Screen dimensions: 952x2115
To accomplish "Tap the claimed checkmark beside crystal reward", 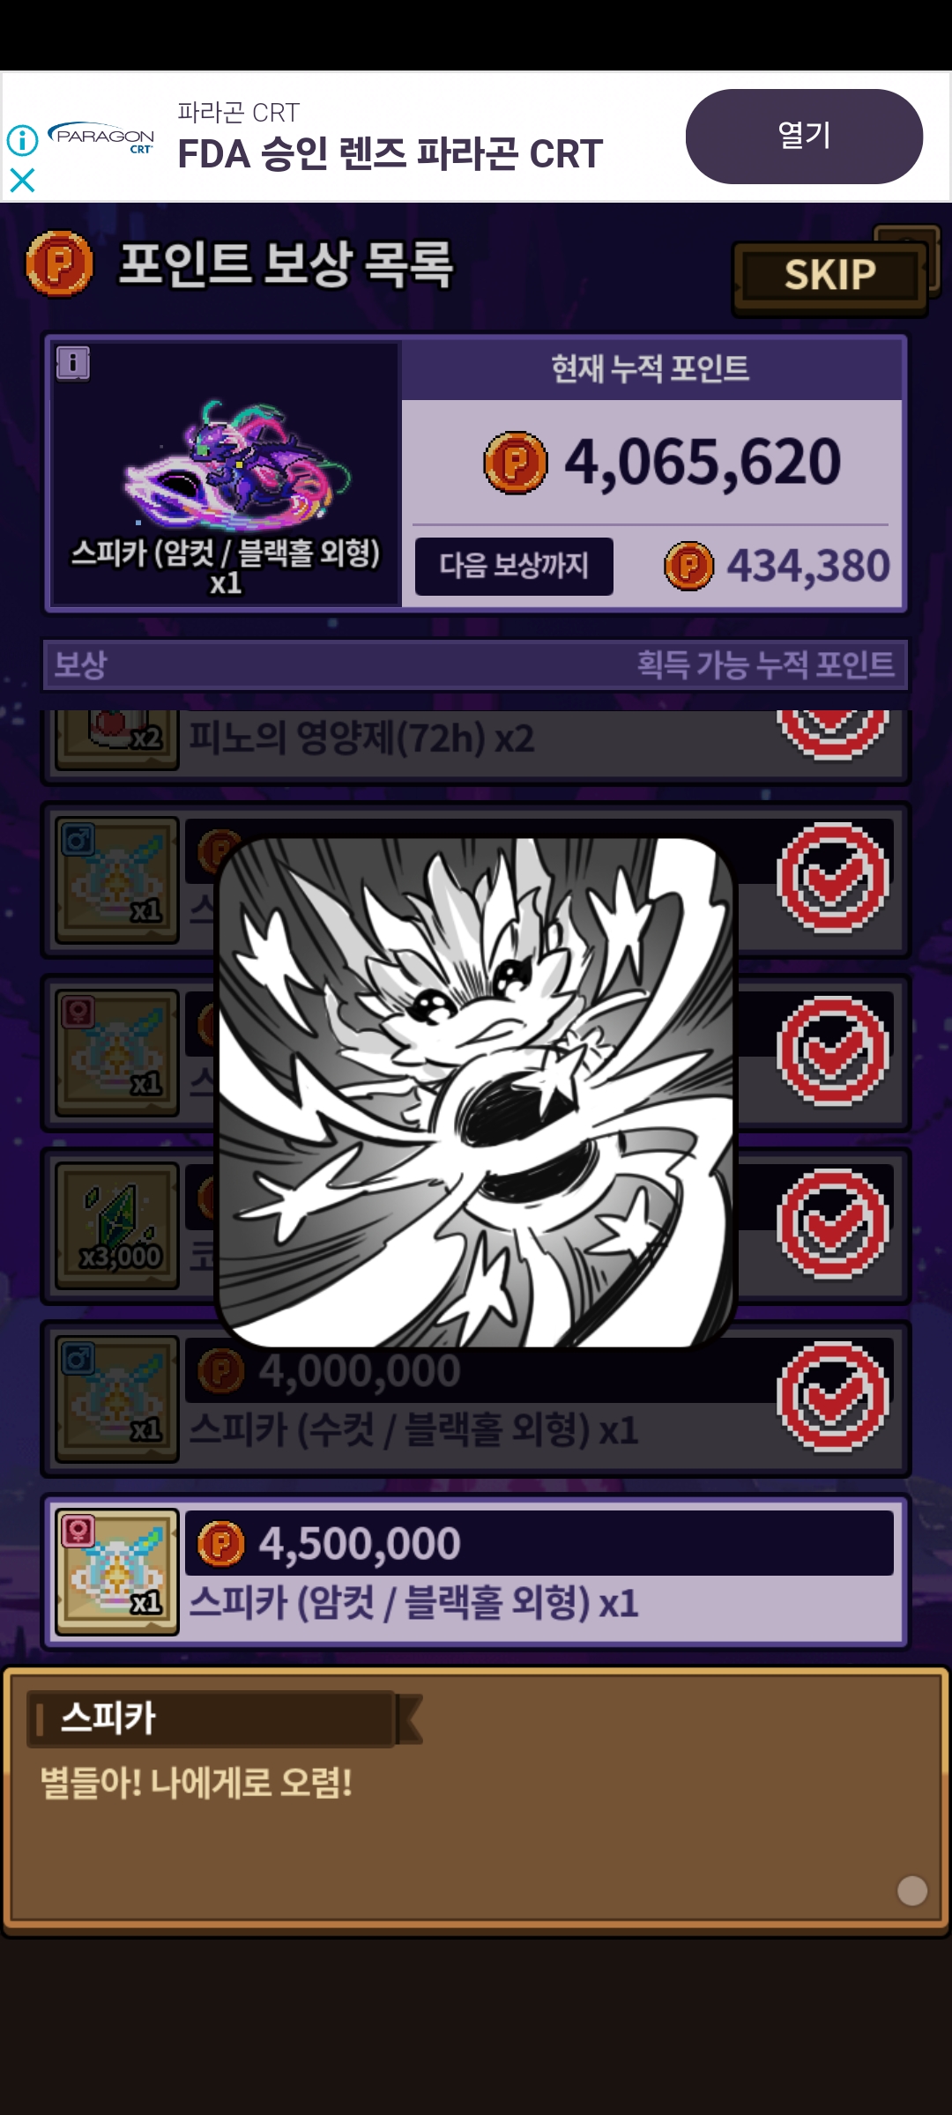I will click(x=832, y=1224).
